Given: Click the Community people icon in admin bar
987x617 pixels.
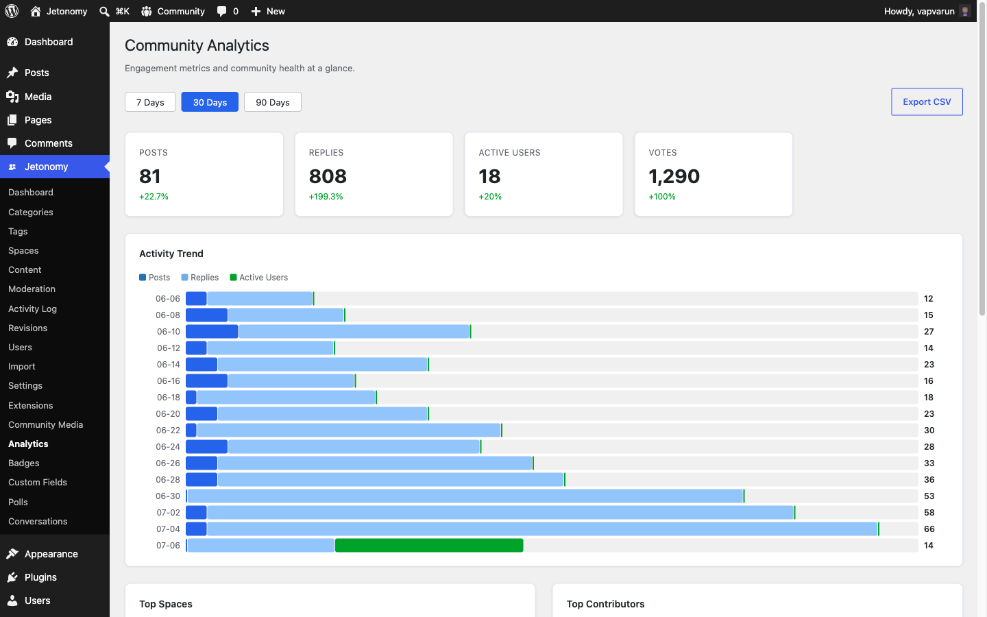Looking at the screenshot, I should coord(147,11).
